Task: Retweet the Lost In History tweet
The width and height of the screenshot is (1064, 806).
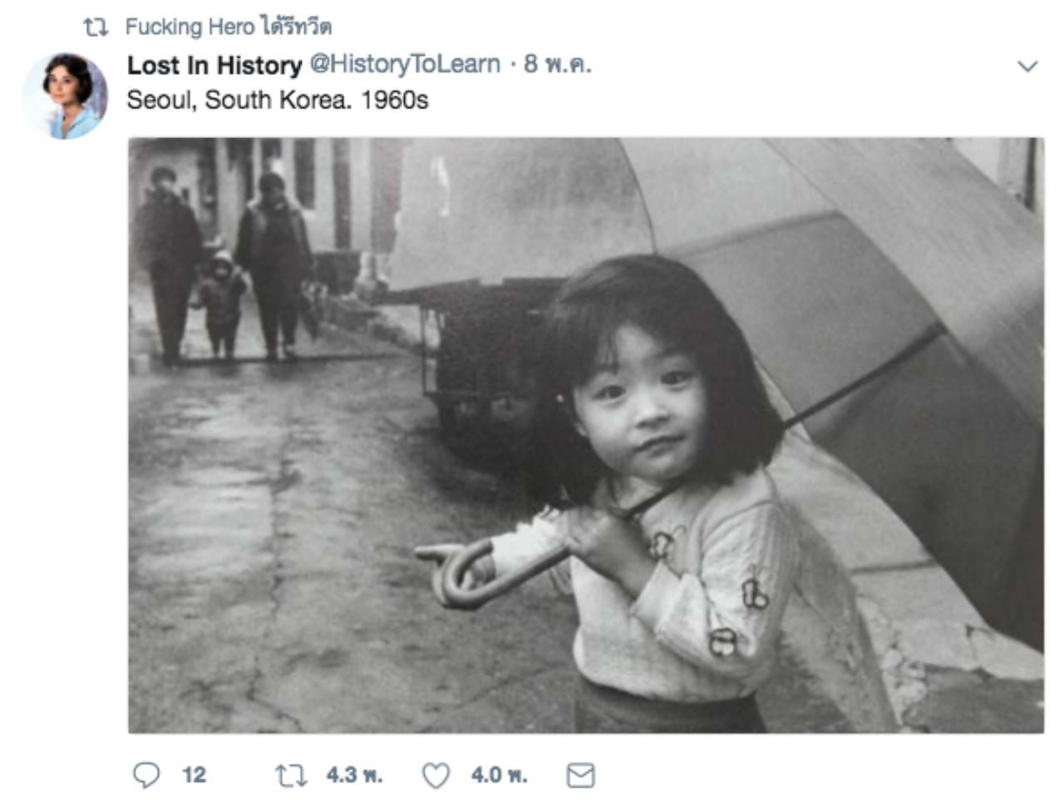Action: (291, 775)
